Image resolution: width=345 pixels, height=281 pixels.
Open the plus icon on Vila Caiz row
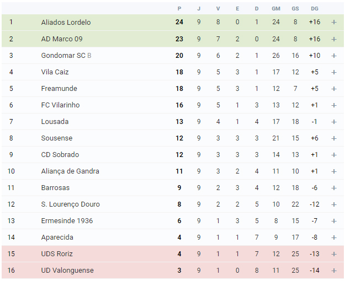click(x=334, y=72)
